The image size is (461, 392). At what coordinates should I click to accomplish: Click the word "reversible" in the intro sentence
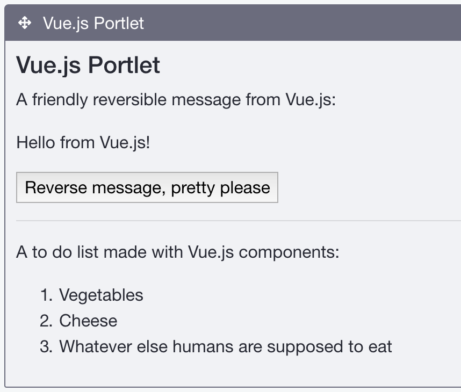click(x=129, y=100)
